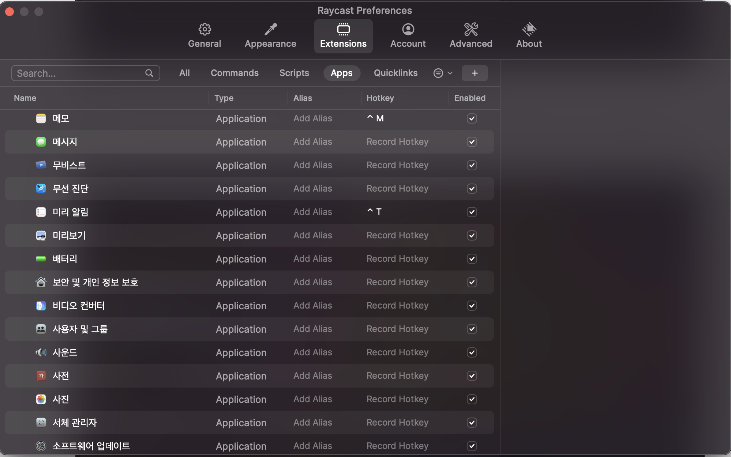This screenshot has height=457, width=731.
Task: Click Add Alias for 무비스트
Action: [312, 165]
